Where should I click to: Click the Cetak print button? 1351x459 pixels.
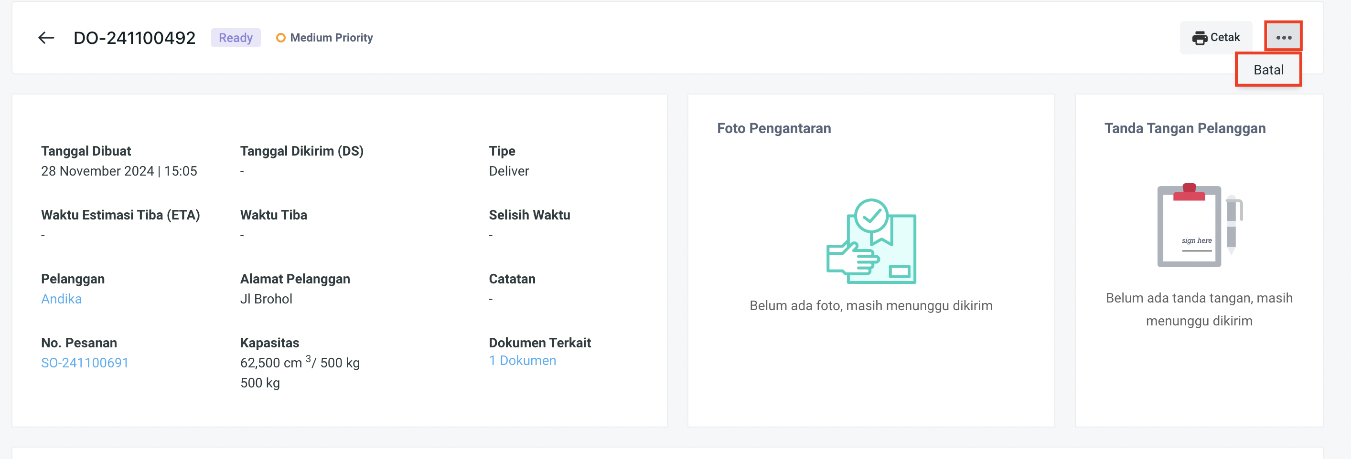tap(1216, 38)
